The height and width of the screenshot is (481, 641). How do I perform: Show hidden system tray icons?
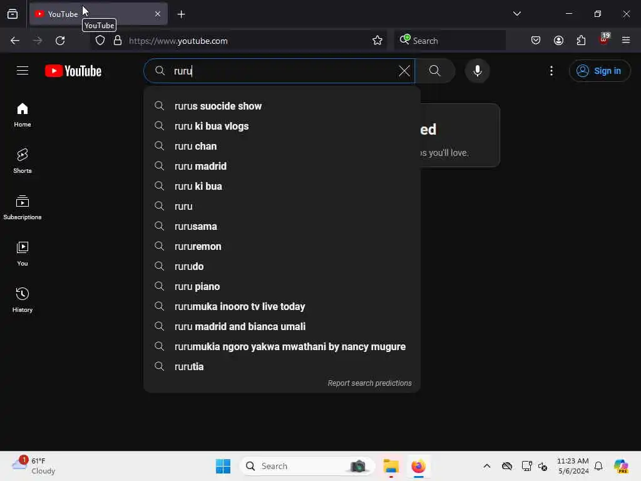(486, 466)
